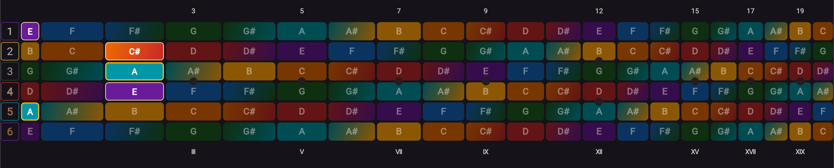Image resolution: width=834 pixels, height=168 pixels.
Task: Select D# at fret 1 on string 4
Action: [x=72, y=92]
